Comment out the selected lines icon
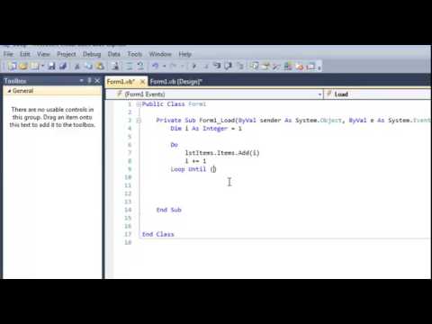Screen dimensions: 432x324 (x=130, y=66)
